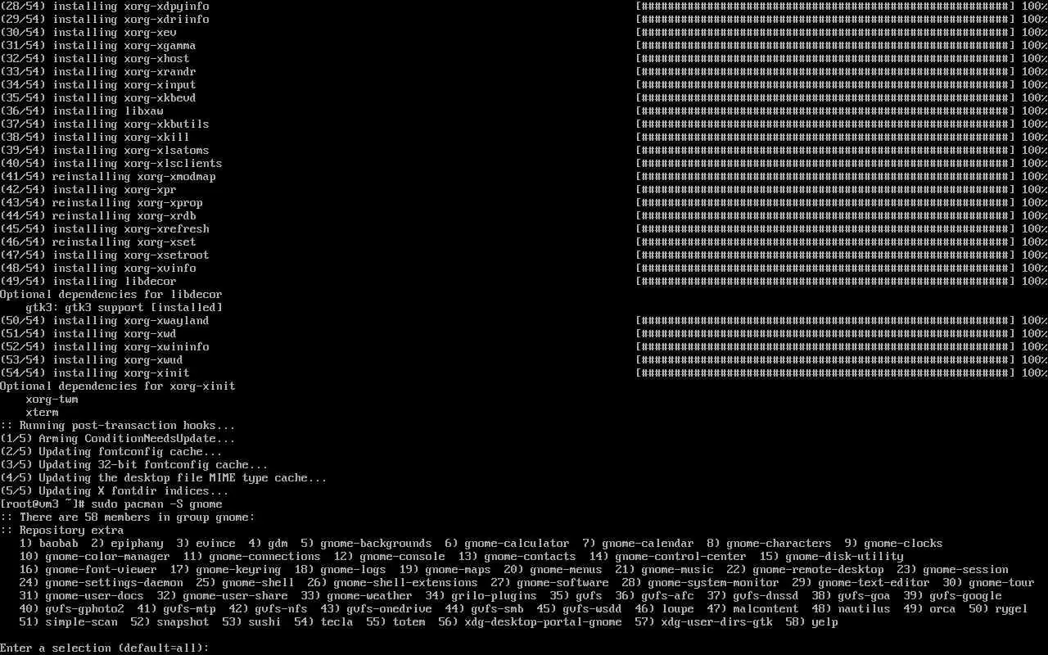This screenshot has width=1048, height=655.
Task: Click the 'xorg-twm' optional dependency line
Action: pyautogui.click(x=52, y=399)
